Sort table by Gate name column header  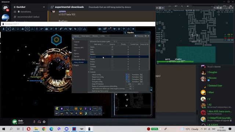(x=98, y=44)
